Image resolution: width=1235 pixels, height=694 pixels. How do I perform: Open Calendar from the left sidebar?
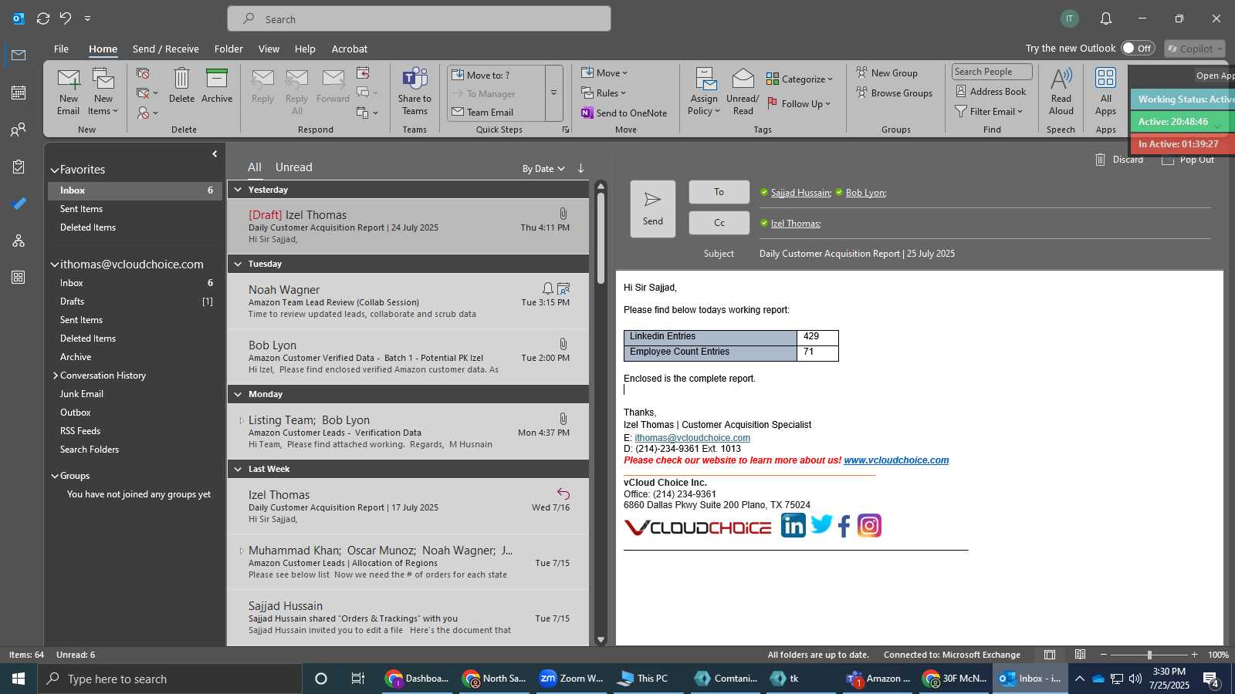tap(19, 93)
